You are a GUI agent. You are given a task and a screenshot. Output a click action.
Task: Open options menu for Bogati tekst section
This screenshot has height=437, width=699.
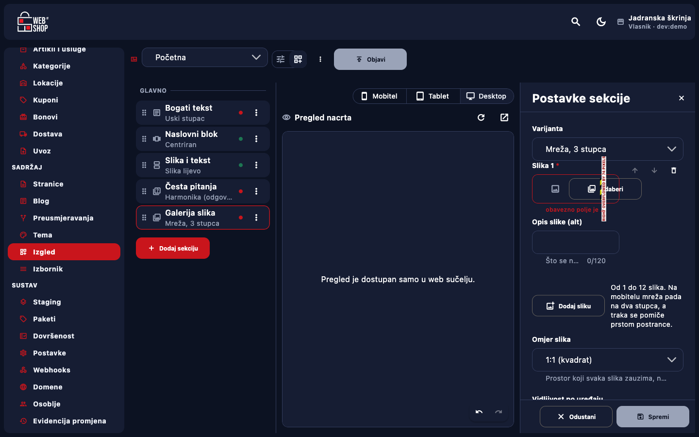pyautogui.click(x=256, y=113)
